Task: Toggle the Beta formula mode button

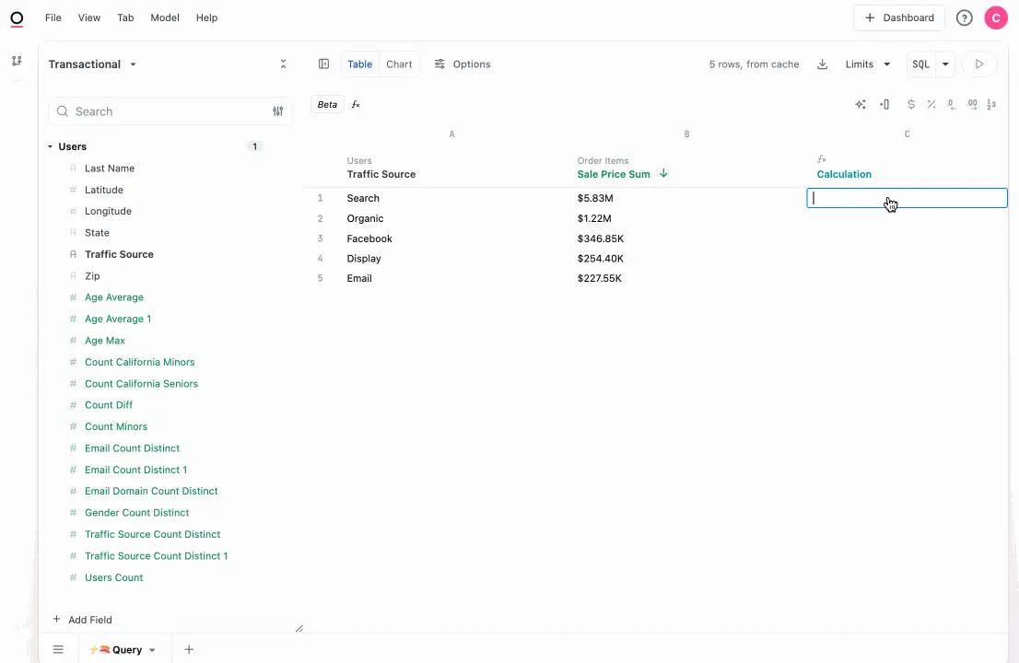Action: 327,105
